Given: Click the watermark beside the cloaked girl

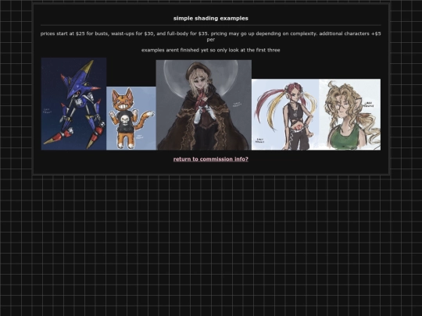Looking at the screenshot, I should pos(237,105).
